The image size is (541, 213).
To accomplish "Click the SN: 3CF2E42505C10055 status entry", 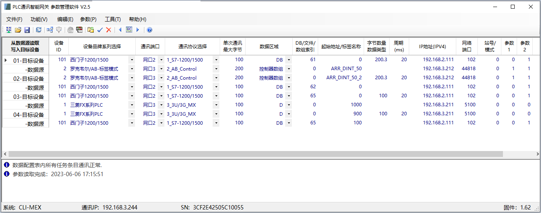I will [x=212, y=208].
